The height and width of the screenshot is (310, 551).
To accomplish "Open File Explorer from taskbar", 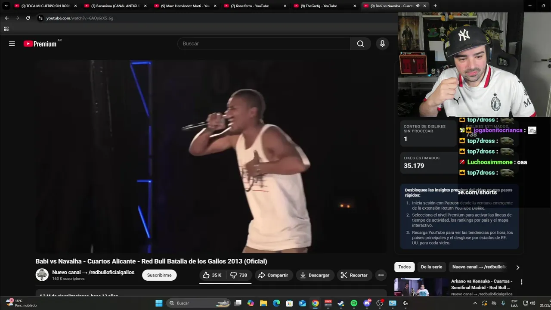I will coord(263,303).
